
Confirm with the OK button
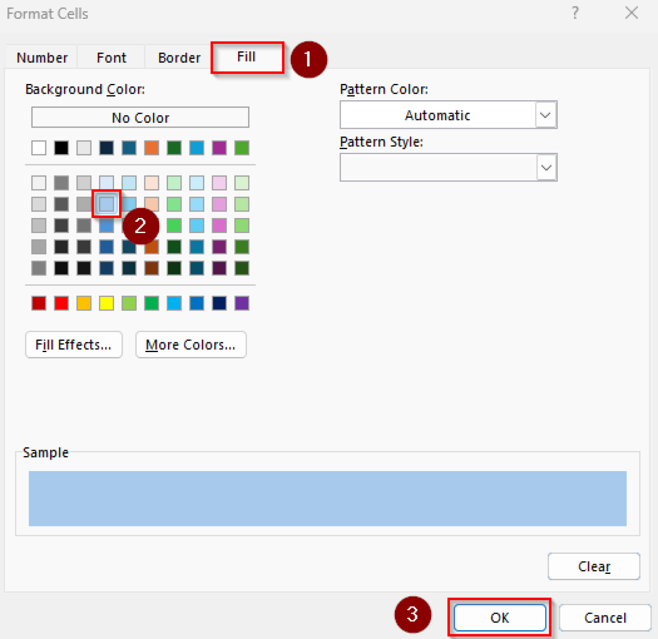[499, 618]
